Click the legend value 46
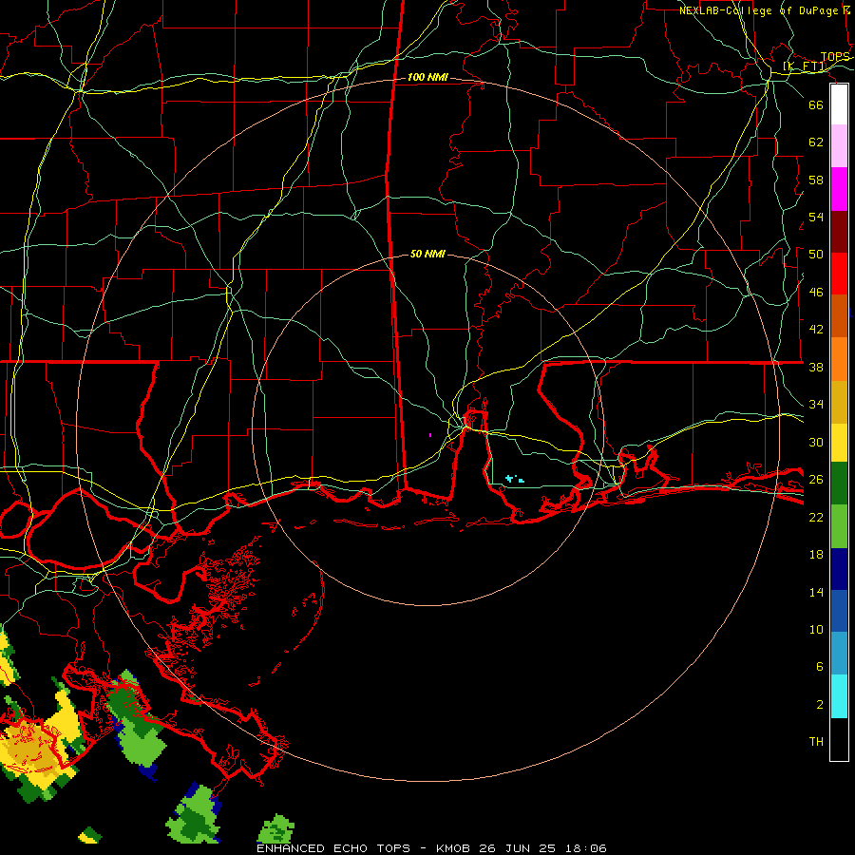Viewport: 855px width, 855px height. click(x=816, y=293)
